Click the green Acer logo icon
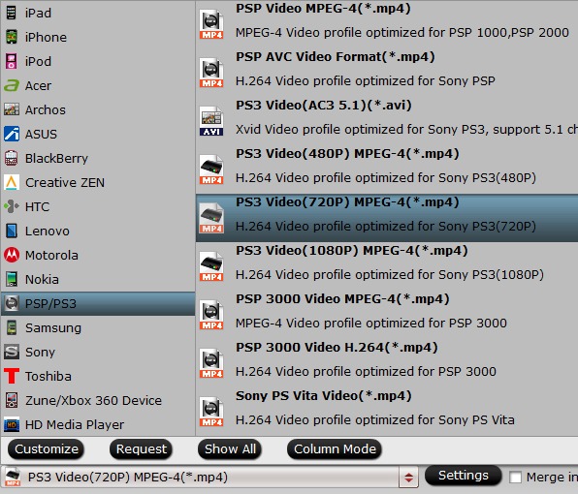Viewport: 578px width, 494px height. coord(11,85)
